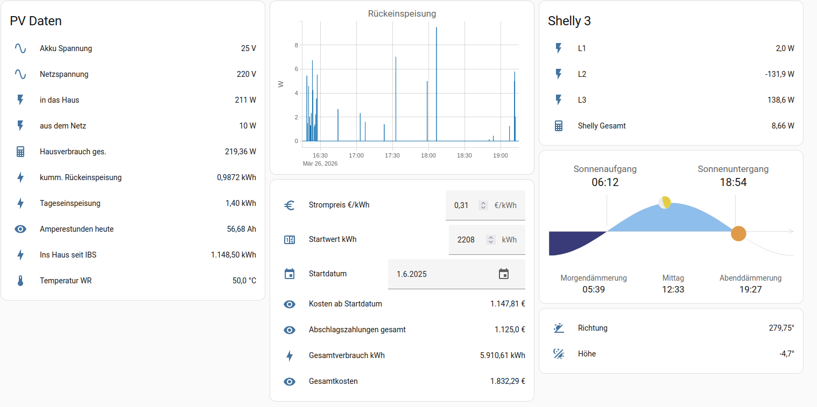This screenshot has height=407, width=817.
Task: Click the Gesamtkosten eye icon
Action: [290, 382]
